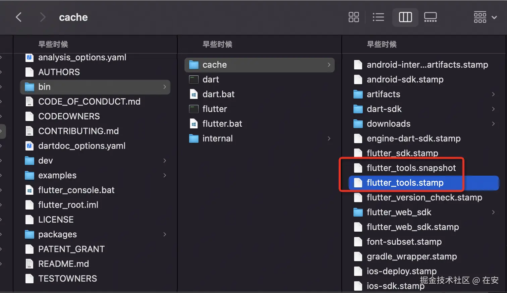Viewport: 507px width, 293px height.
Task: Select the flutter_tools.snapshot file
Action: pos(411,168)
